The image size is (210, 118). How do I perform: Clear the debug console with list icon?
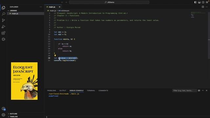point(199,90)
